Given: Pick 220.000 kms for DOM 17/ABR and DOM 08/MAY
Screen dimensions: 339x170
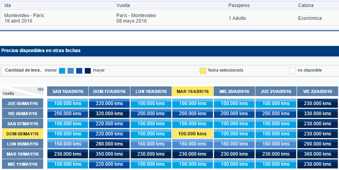Looking at the screenshot, I should click(109, 134).
